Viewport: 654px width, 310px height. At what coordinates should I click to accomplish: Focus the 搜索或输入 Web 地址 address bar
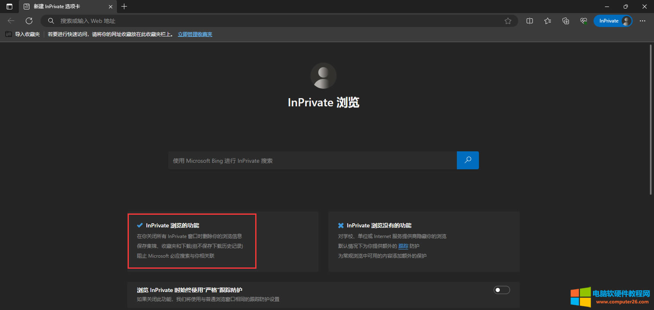coord(279,21)
